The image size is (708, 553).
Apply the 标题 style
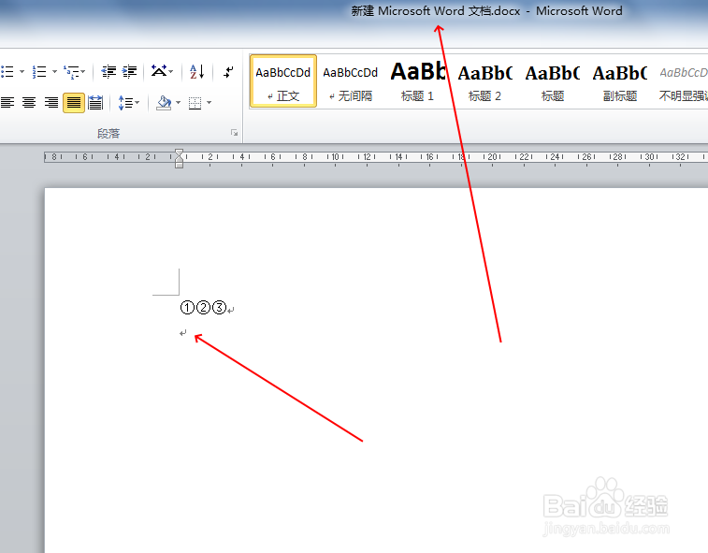[552, 81]
